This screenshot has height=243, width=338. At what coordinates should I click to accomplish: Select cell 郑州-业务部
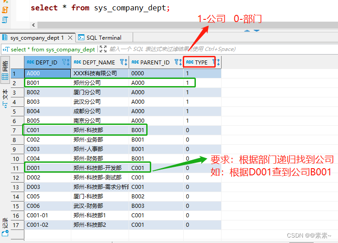(x=100, y=140)
